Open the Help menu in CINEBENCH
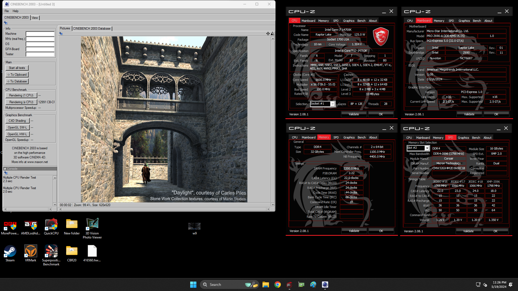The width and height of the screenshot is (518, 291). tap(16, 11)
